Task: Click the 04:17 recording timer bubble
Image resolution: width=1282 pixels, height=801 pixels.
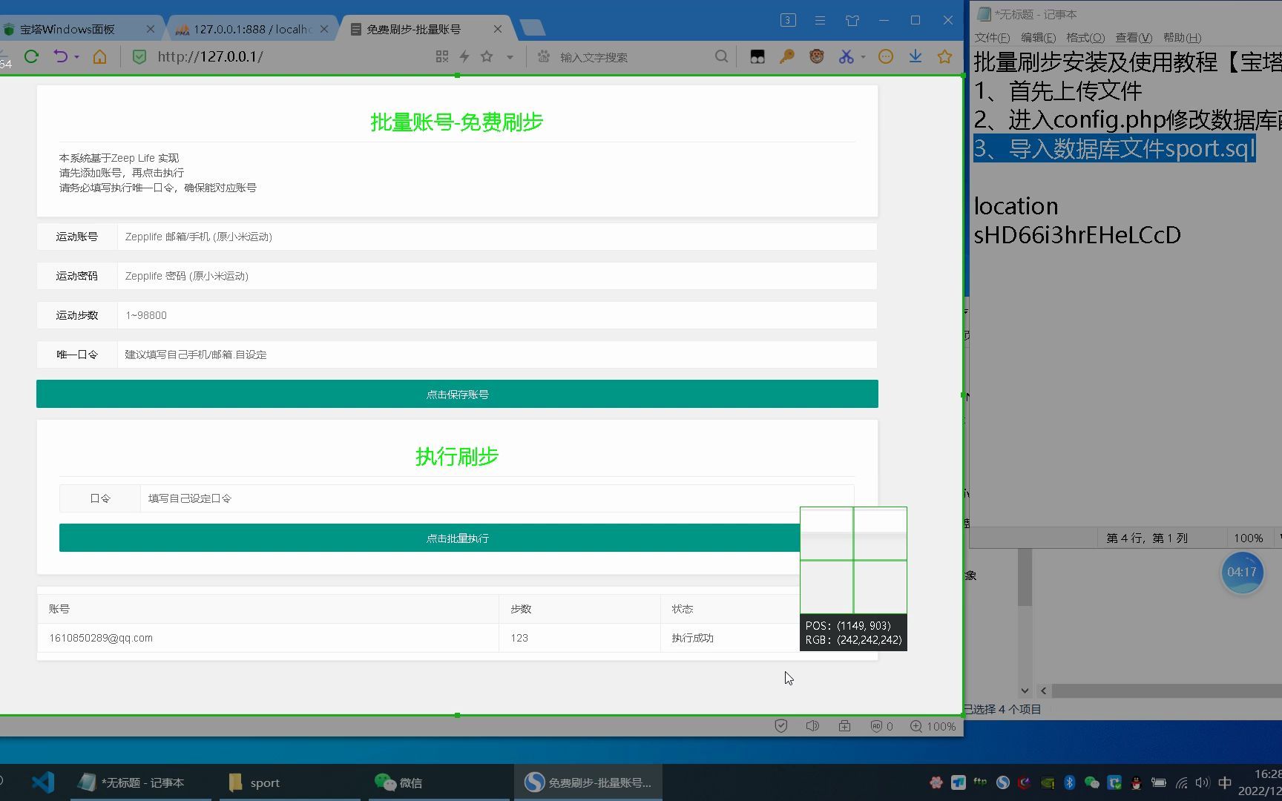Action: click(1242, 572)
